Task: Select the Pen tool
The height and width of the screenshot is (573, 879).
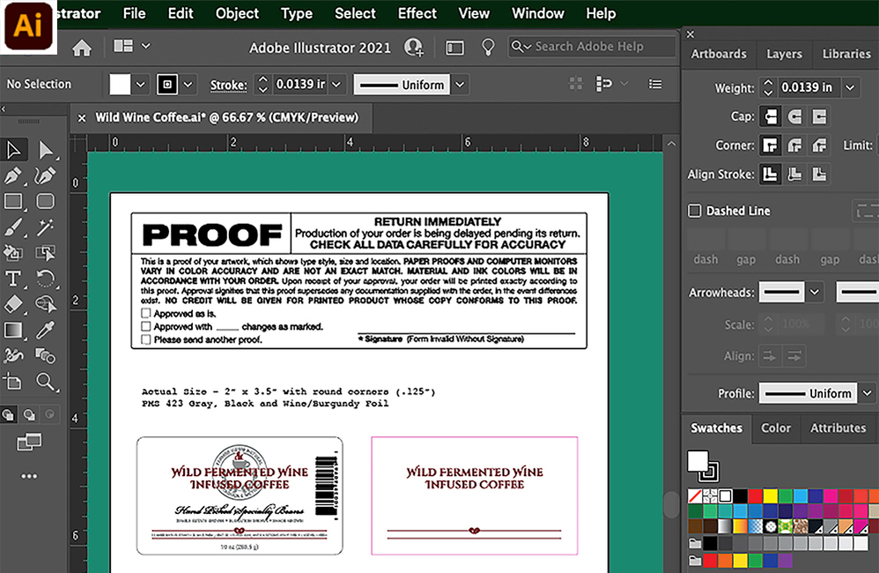Action: 13,175
